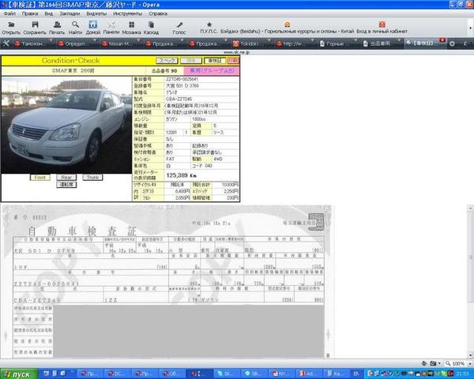Click the Trunk photo button
This screenshot has height=379, width=474.
[x=92, y=178]
